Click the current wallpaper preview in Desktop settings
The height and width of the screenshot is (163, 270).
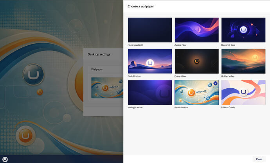(107, 88)
